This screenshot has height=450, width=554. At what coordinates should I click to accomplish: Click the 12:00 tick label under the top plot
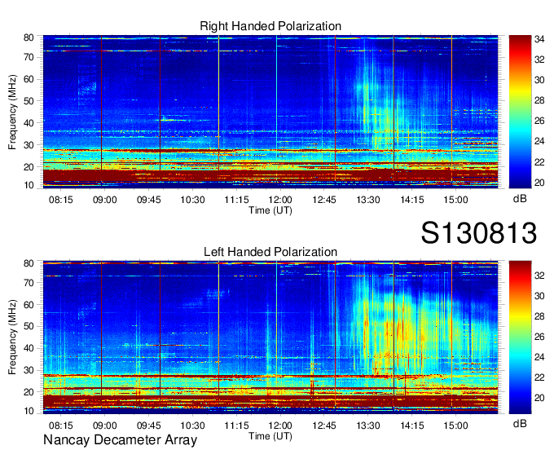tap(280, 200)
